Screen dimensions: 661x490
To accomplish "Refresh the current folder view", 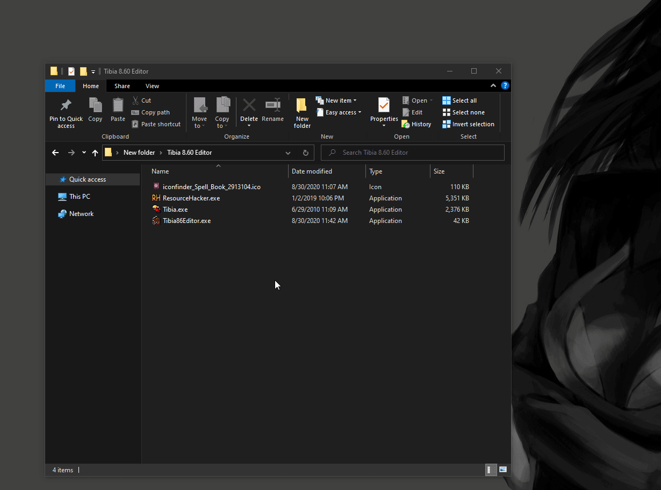I will pyautogui.click(x=305, y=153).
